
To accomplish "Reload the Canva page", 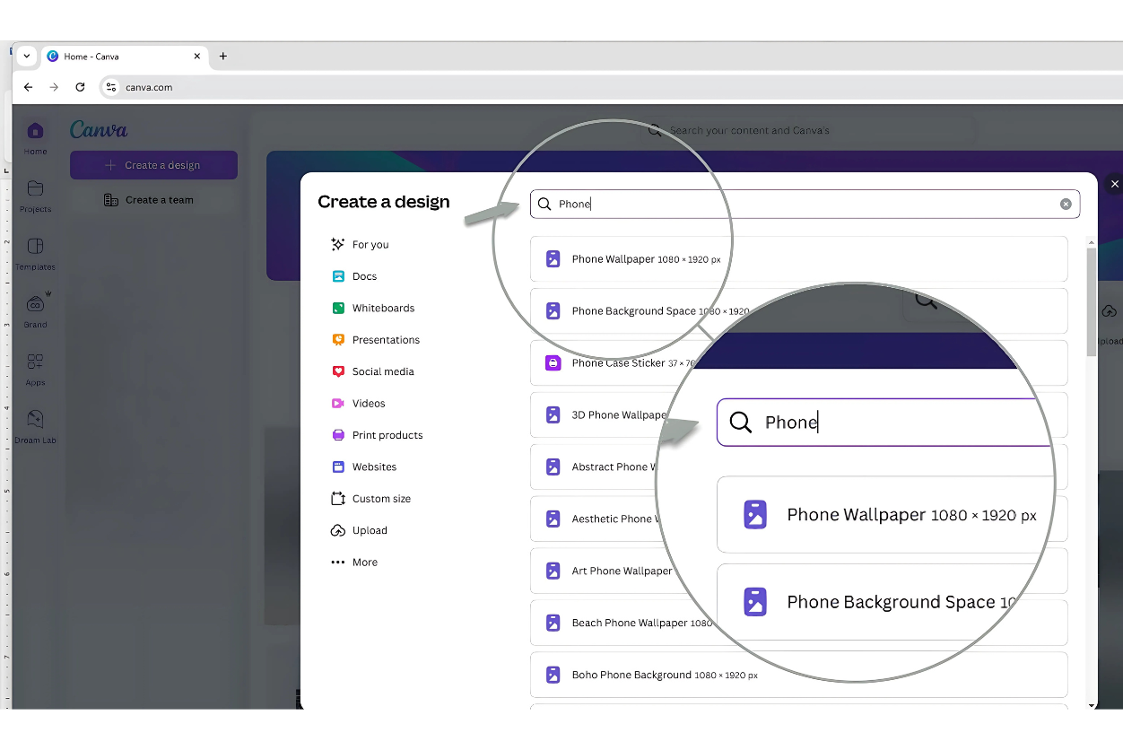I will [x=80, y=87].
